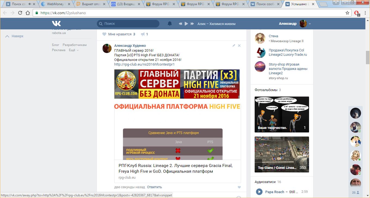Open Александр Худенко author name
Screen dimensions: 370x198
(x=130, y=46)
